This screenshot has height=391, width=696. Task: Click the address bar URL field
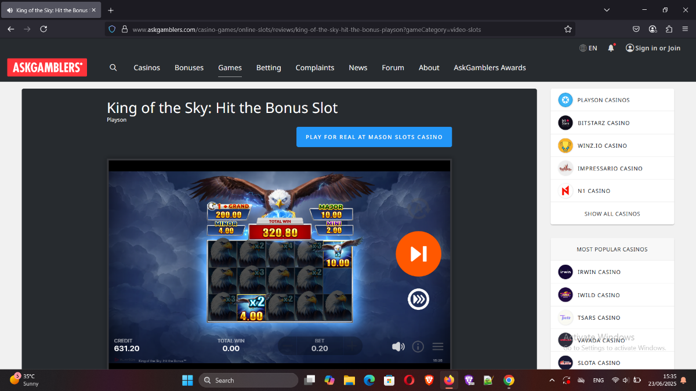coord(339,29)
